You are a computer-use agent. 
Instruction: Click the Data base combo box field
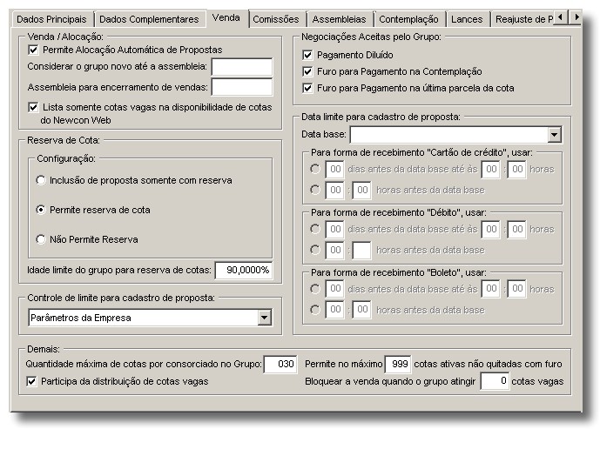(x=456, y=135)
